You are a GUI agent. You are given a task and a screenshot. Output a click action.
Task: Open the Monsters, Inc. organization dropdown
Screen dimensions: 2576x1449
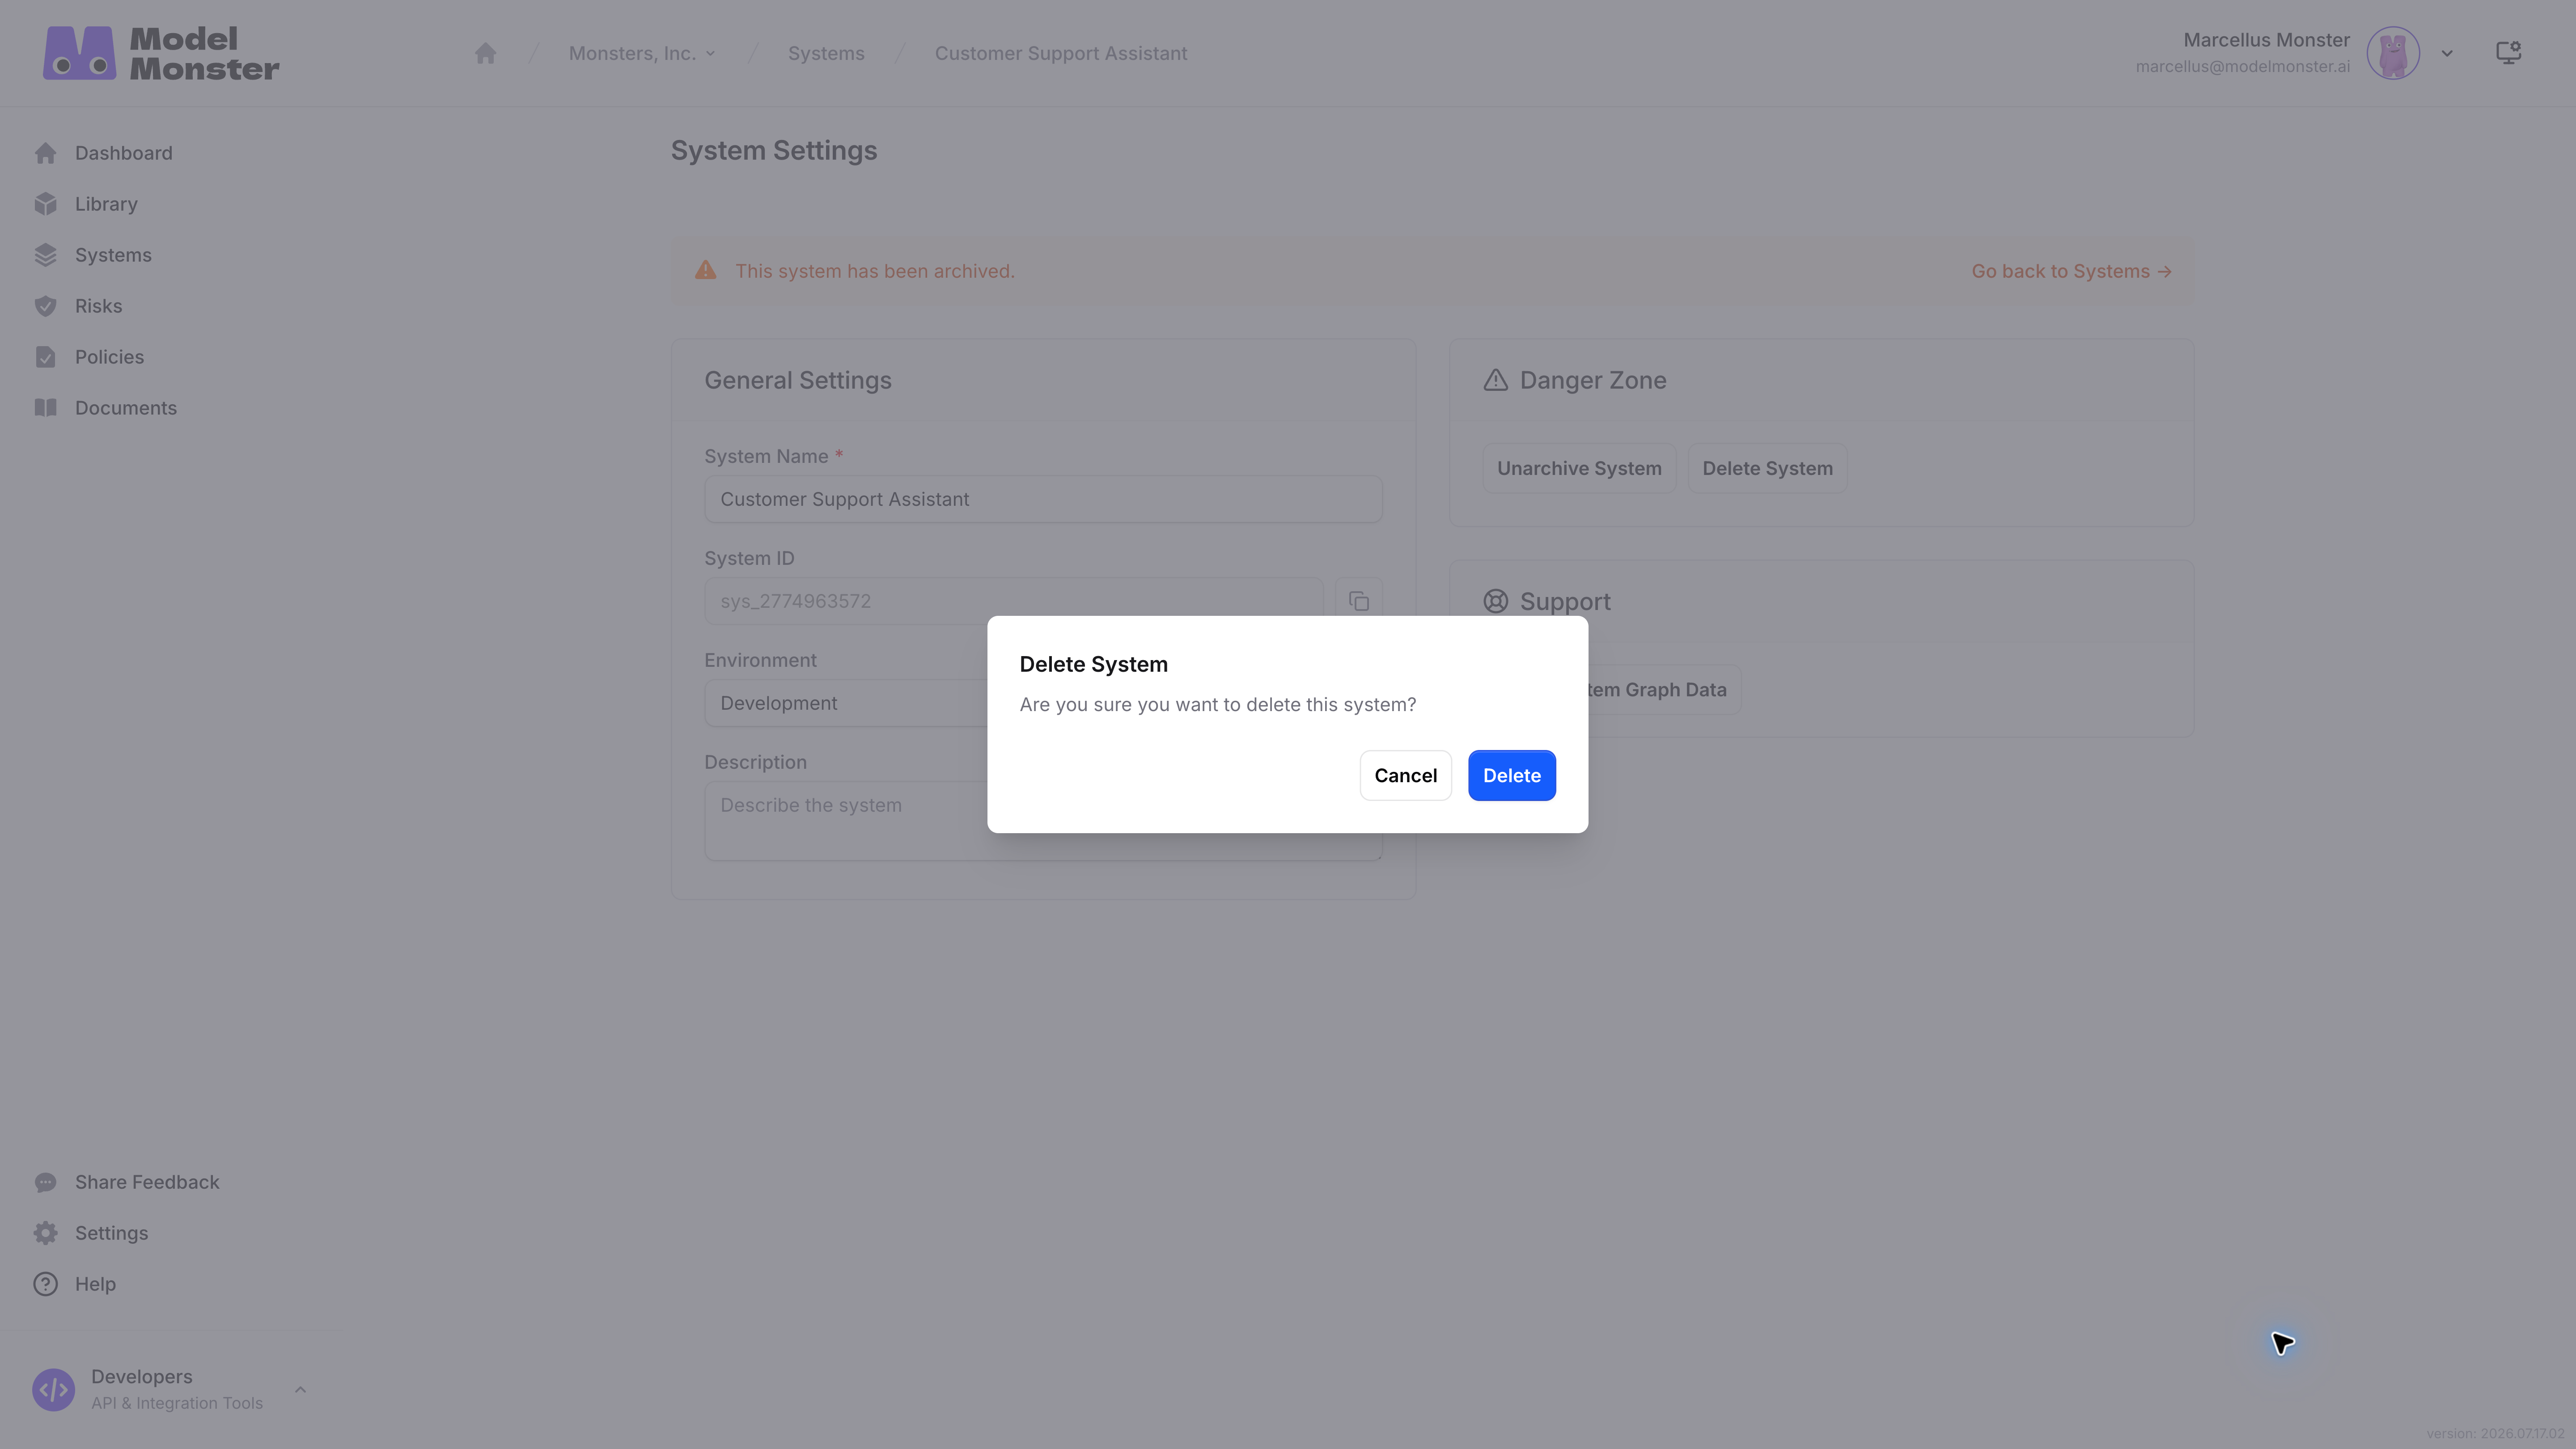pyautogui.click(x=642, y=53)
